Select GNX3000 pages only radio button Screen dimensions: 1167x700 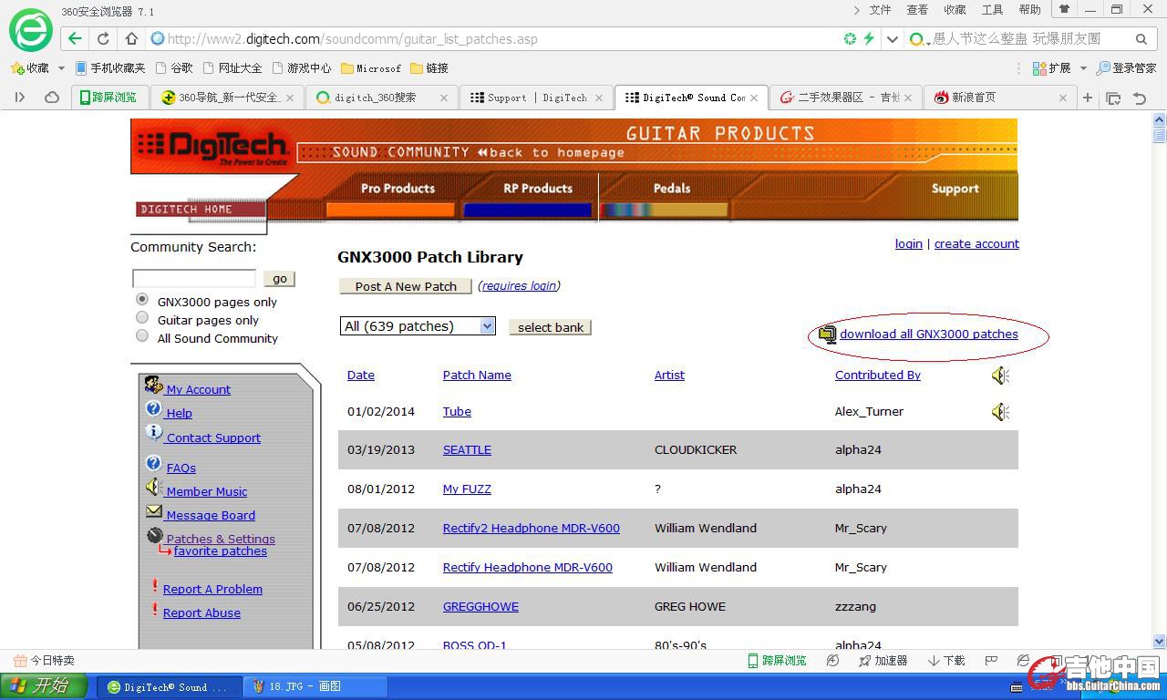142,300
